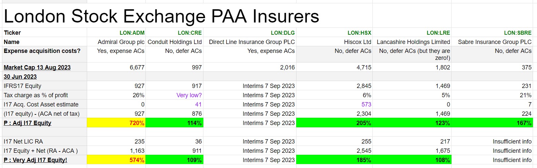Click the spreadsheet title London Stock Exchange PAA Insurers
The width and height of the screenshot is (537, 168).
[x=161, y=16]
